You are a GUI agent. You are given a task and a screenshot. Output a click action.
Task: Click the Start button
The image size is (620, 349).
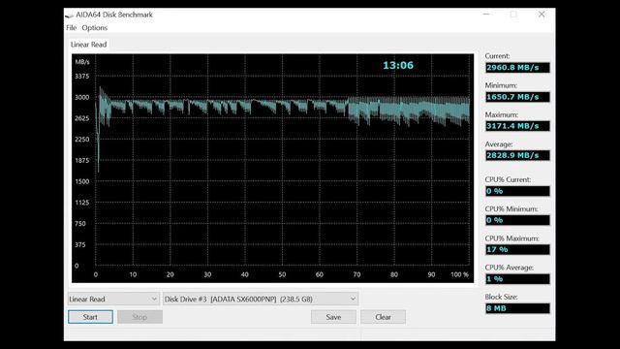pyautogui.click(x=90, y=317)
